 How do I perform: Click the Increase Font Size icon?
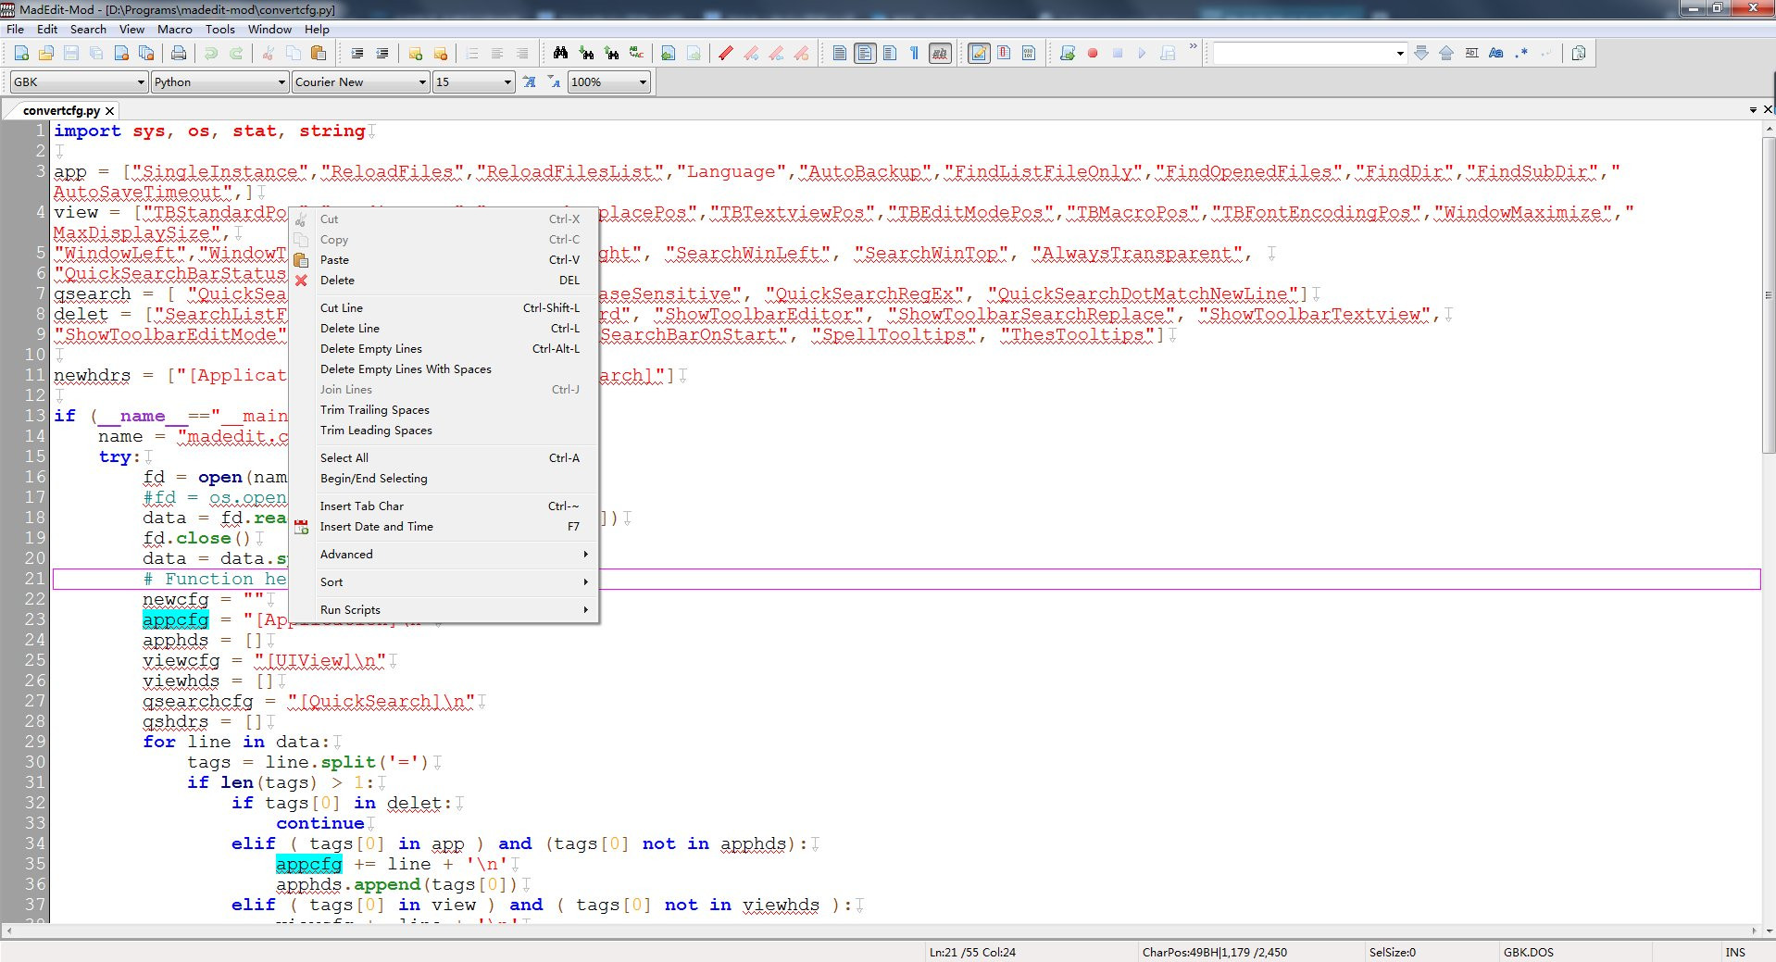[529, 82]
